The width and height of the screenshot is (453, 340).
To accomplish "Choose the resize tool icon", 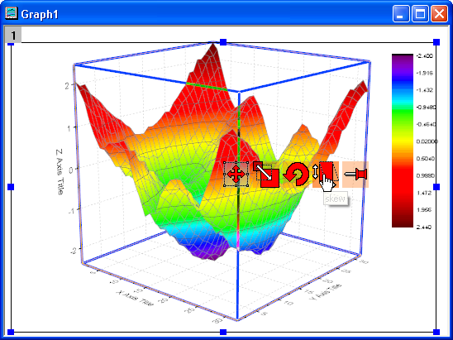I will point(266,175).
